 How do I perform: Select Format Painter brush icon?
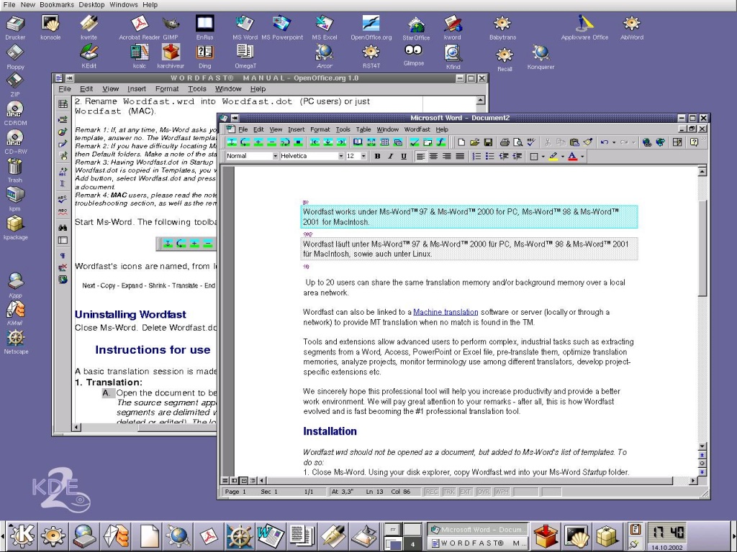coord(587,142)
